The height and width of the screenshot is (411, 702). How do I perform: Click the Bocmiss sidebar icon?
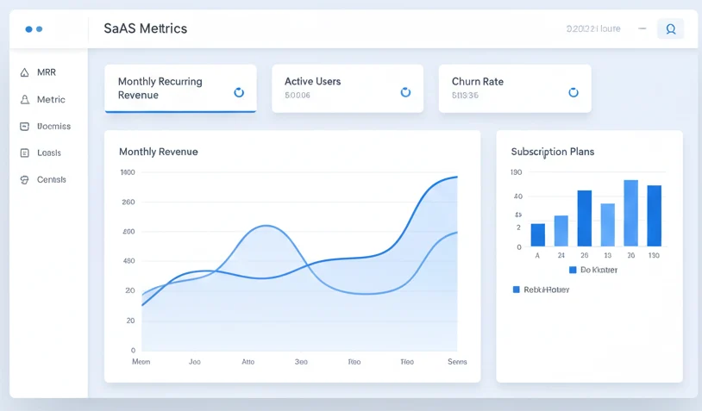[24, 127]
